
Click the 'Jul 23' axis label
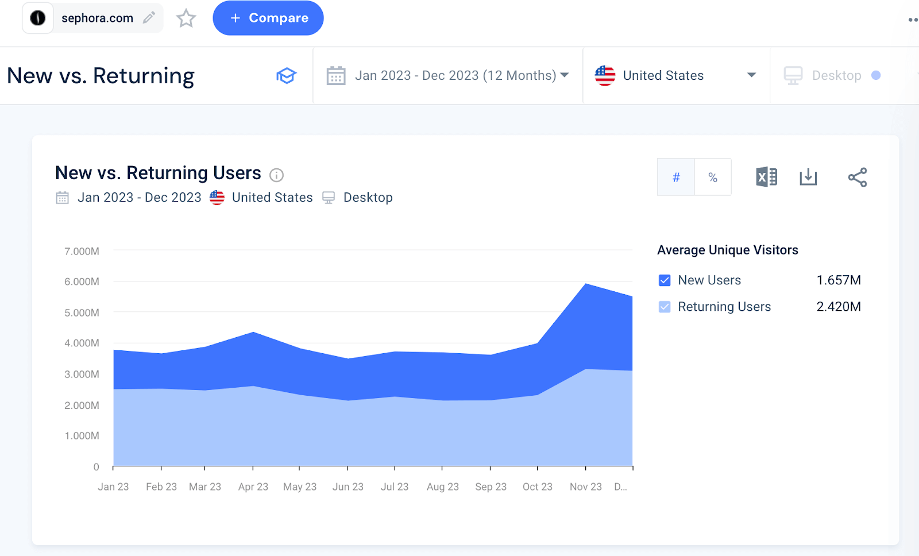[x=395, y=486]
